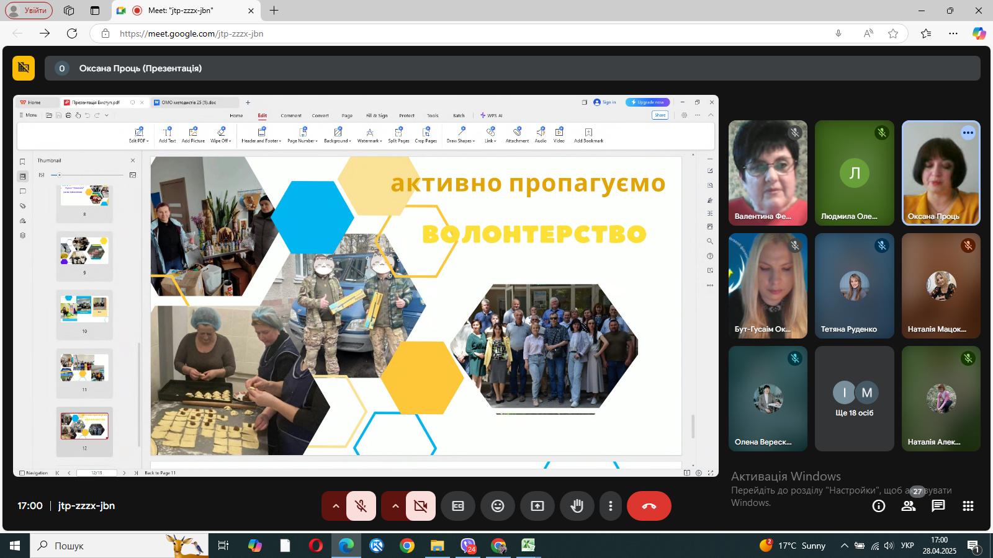
Task: Open more options three-dot menu
Action: pyautogui.click(x=611, y=506)
